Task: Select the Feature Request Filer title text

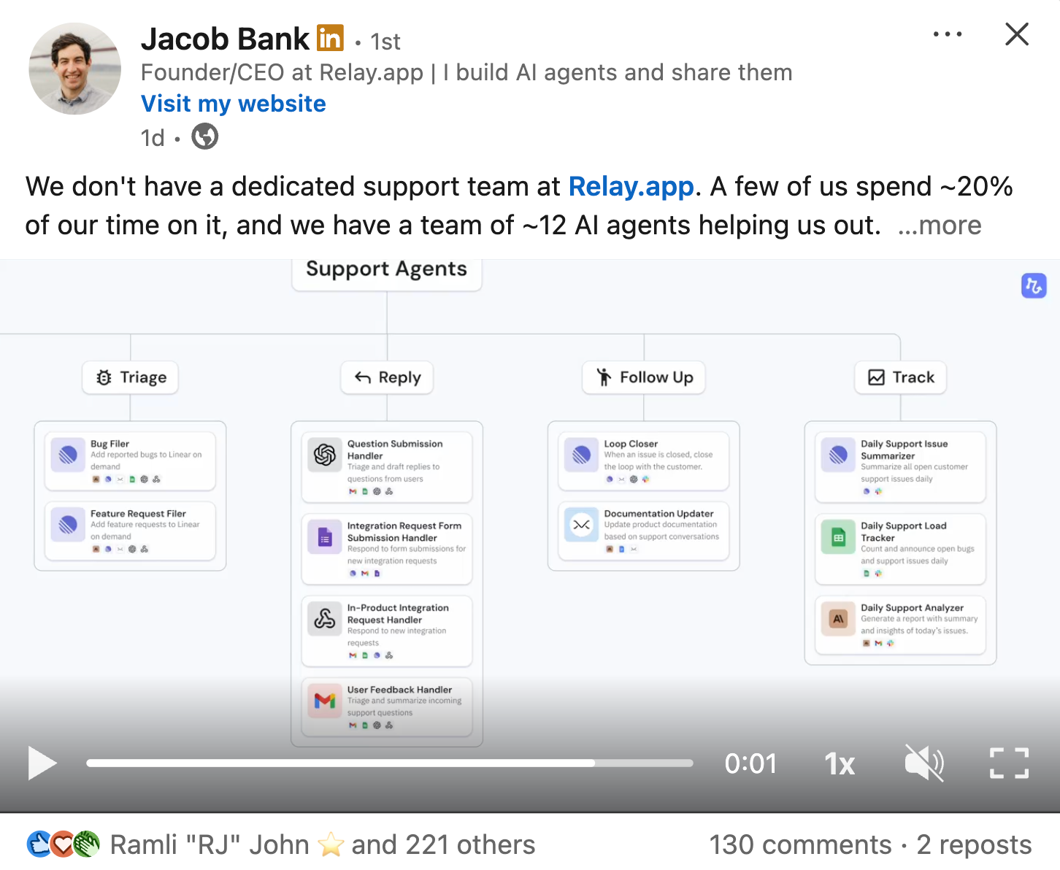Action: pos(138,514)
